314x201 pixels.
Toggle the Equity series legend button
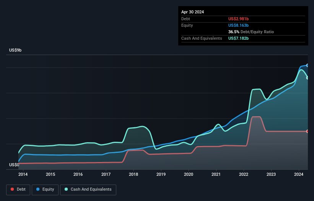(x=45, y=190)
